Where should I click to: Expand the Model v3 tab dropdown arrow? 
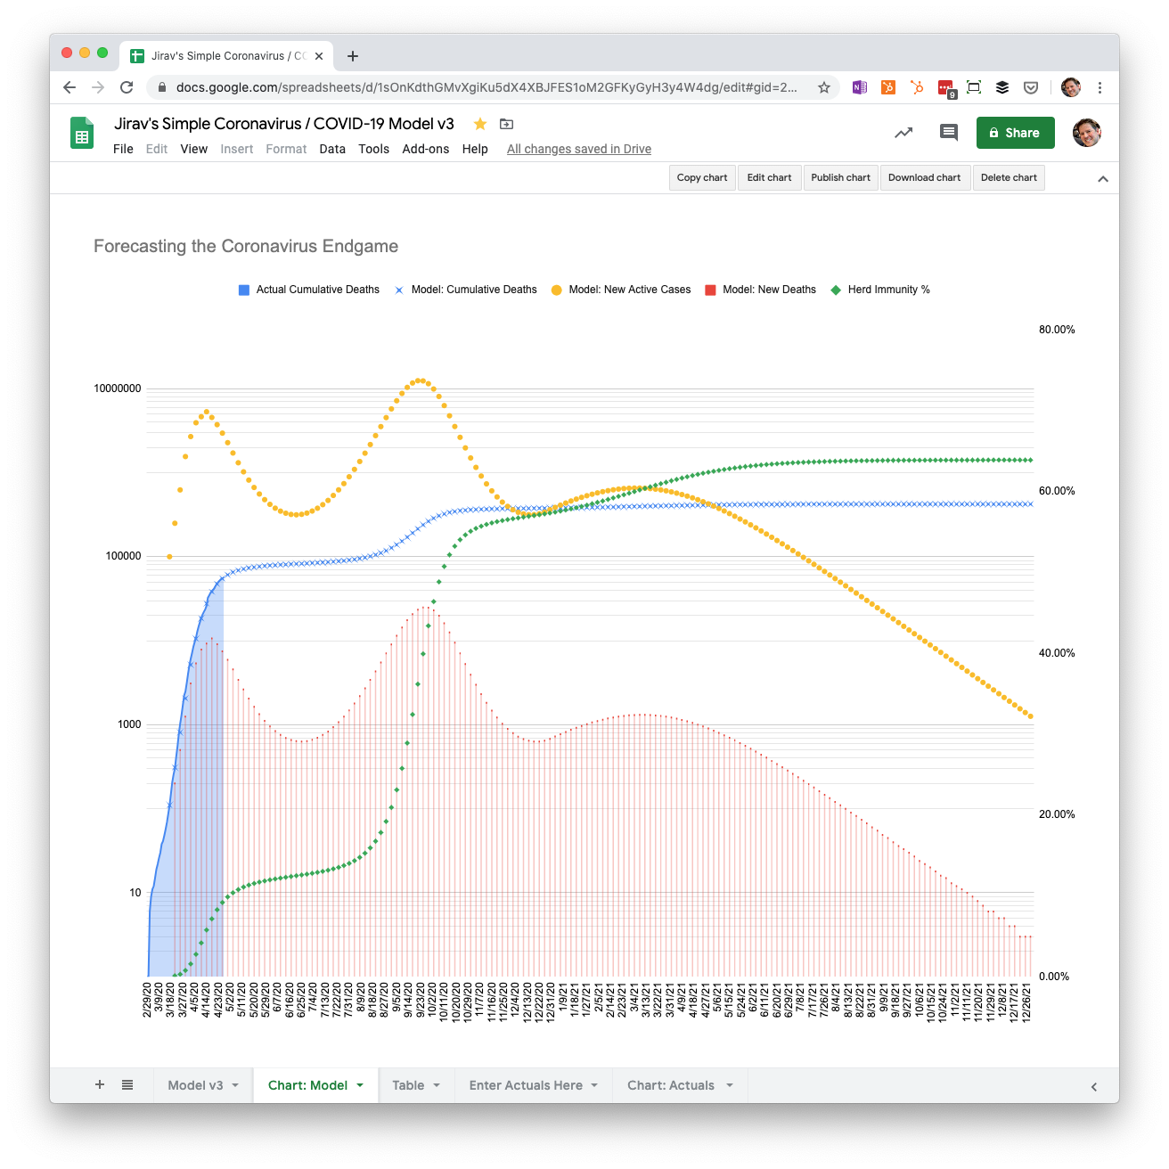[x=235, y=1085]
